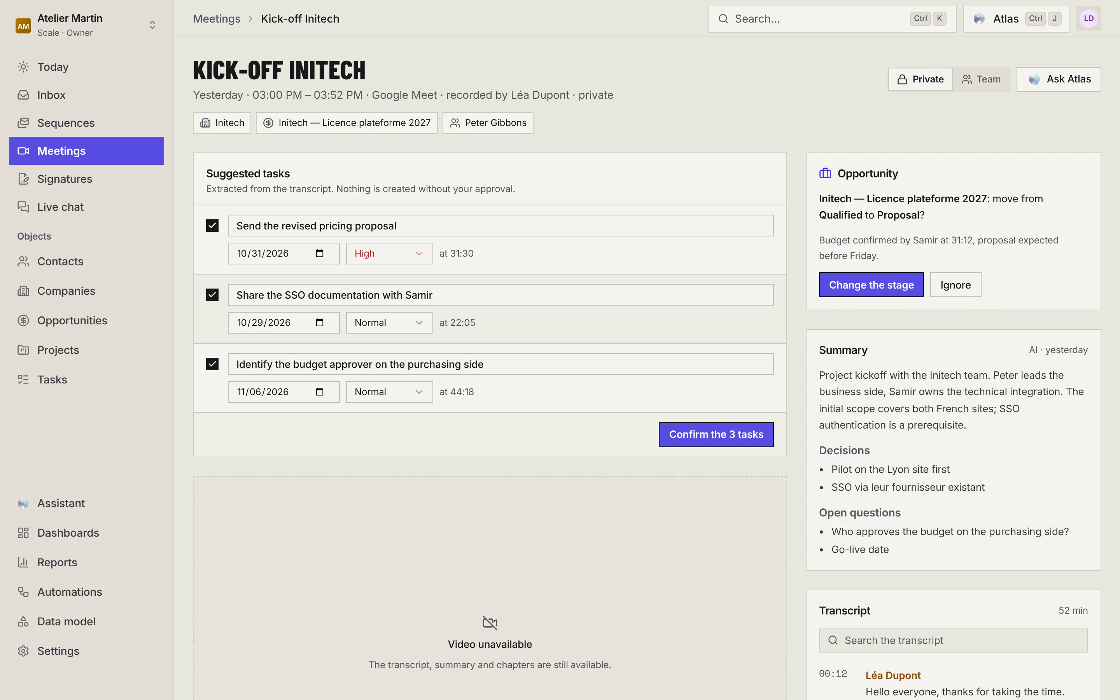
Task: Open the Assistant sidebar item
Action: (x=87, y=503)
